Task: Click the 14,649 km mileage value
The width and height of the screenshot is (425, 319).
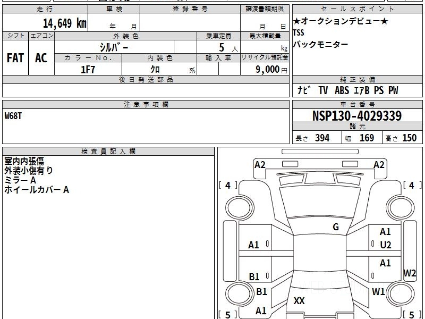Action: pos(65,23)
